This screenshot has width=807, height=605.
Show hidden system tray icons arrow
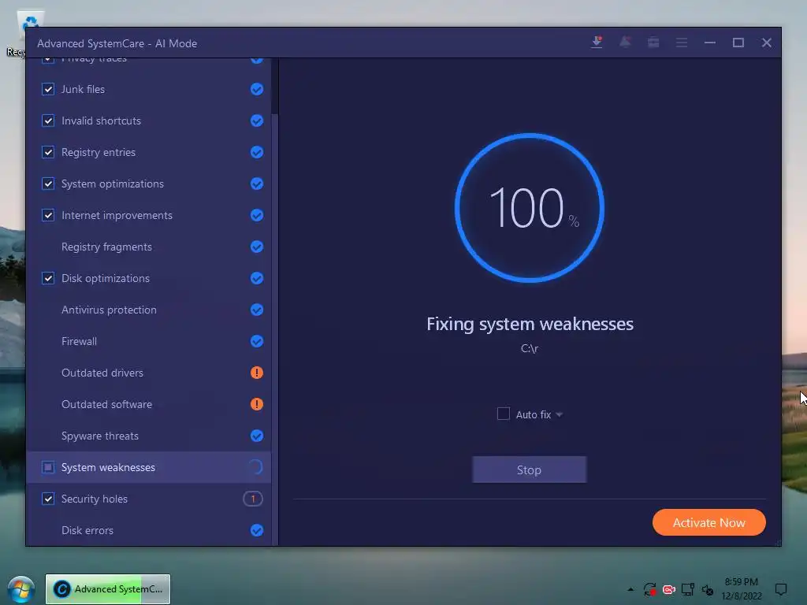pyautogui.click(x=630, y=589)
